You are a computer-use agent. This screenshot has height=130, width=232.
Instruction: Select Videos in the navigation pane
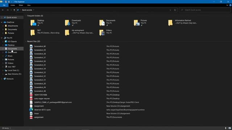[x=11, y=63]
